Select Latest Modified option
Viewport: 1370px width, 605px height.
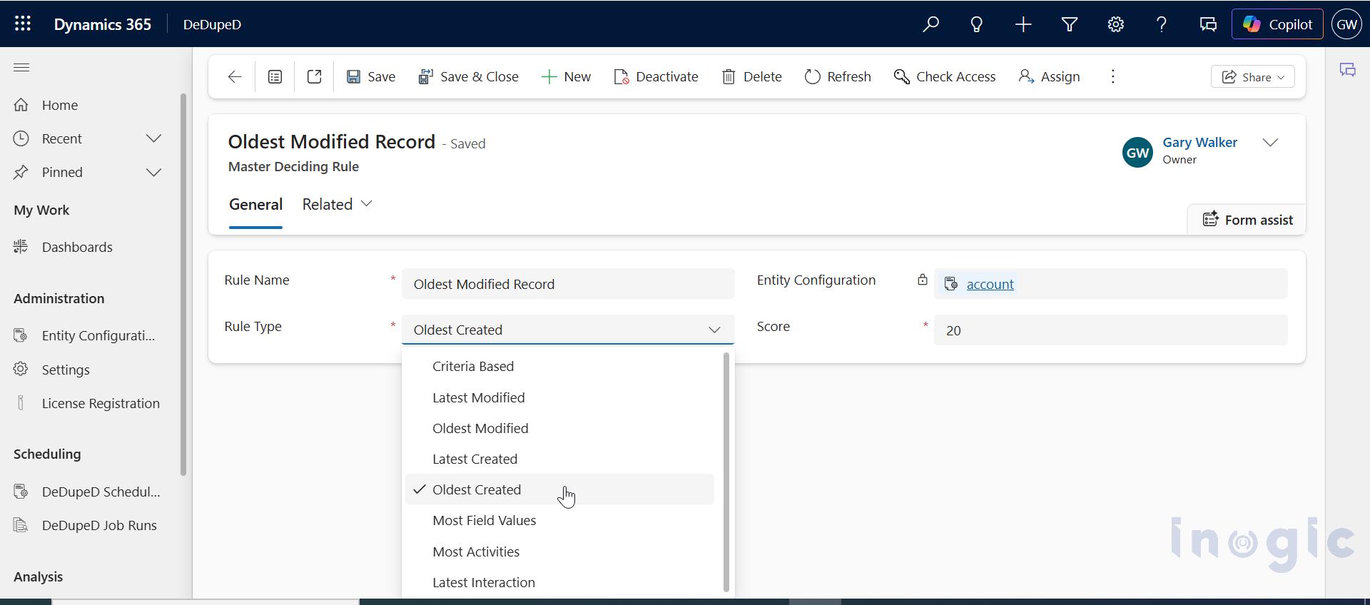(x=559, y=397)
